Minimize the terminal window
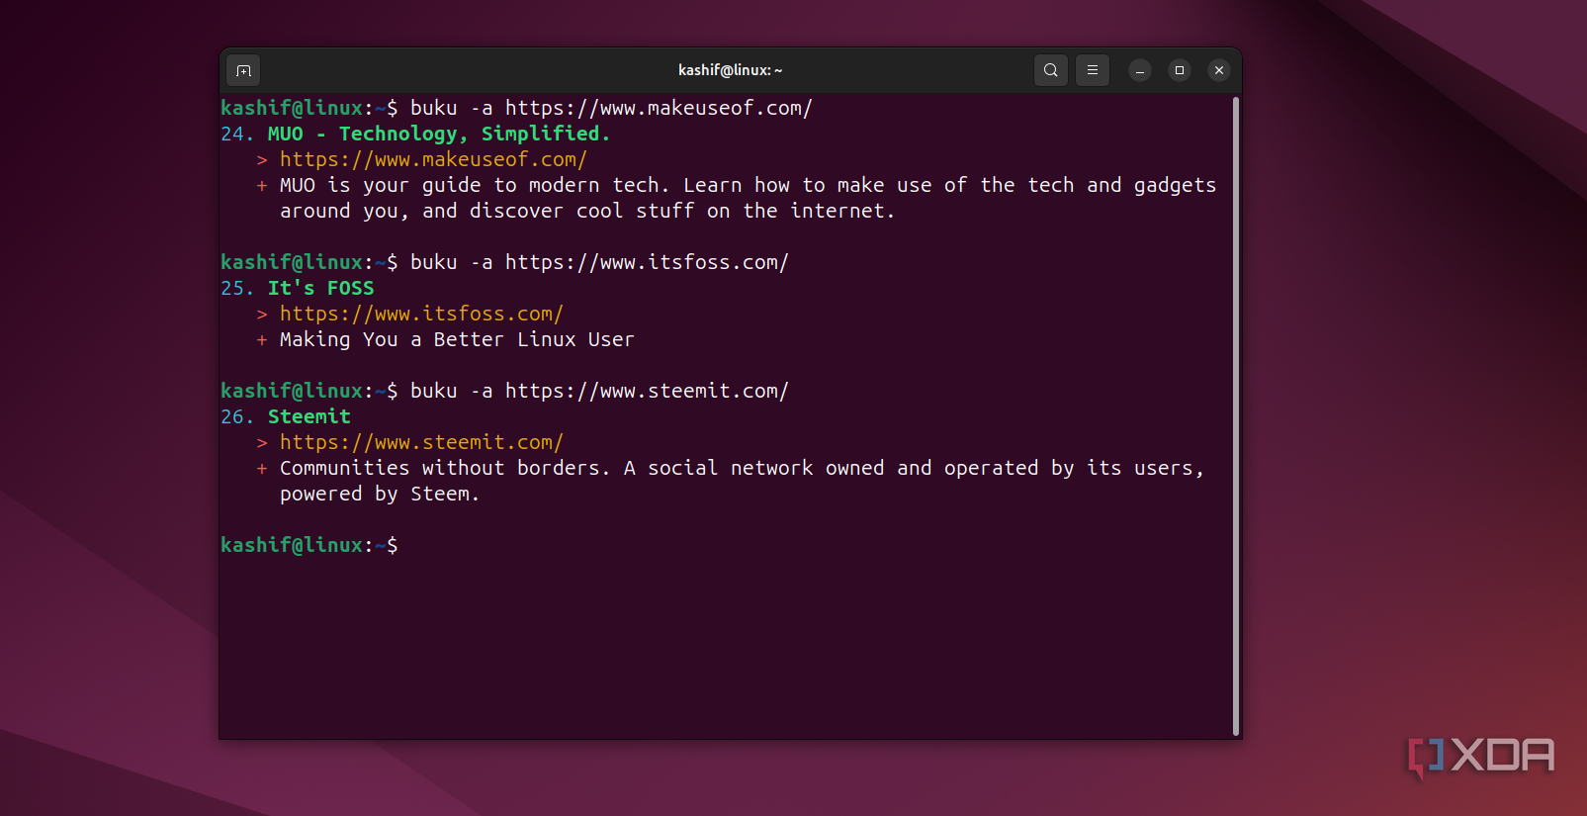The width and height of the screenshot is (1587, 816). coord(1140,70)
